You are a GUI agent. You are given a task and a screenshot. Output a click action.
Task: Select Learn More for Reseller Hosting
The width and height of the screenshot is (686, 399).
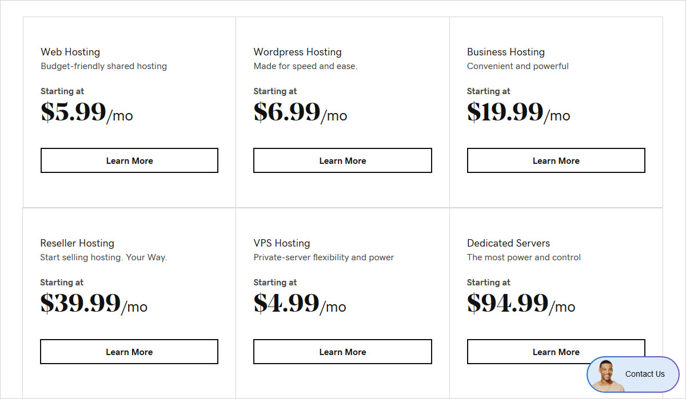pyautogui.click(x=129, y=352)
